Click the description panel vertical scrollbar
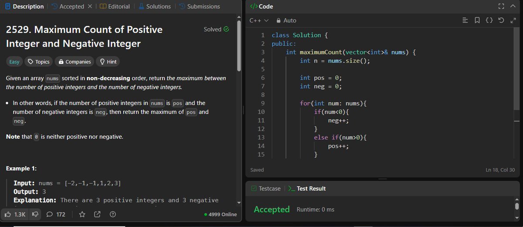Viewport: 523px width, 227px height. [x=238, y=46]
